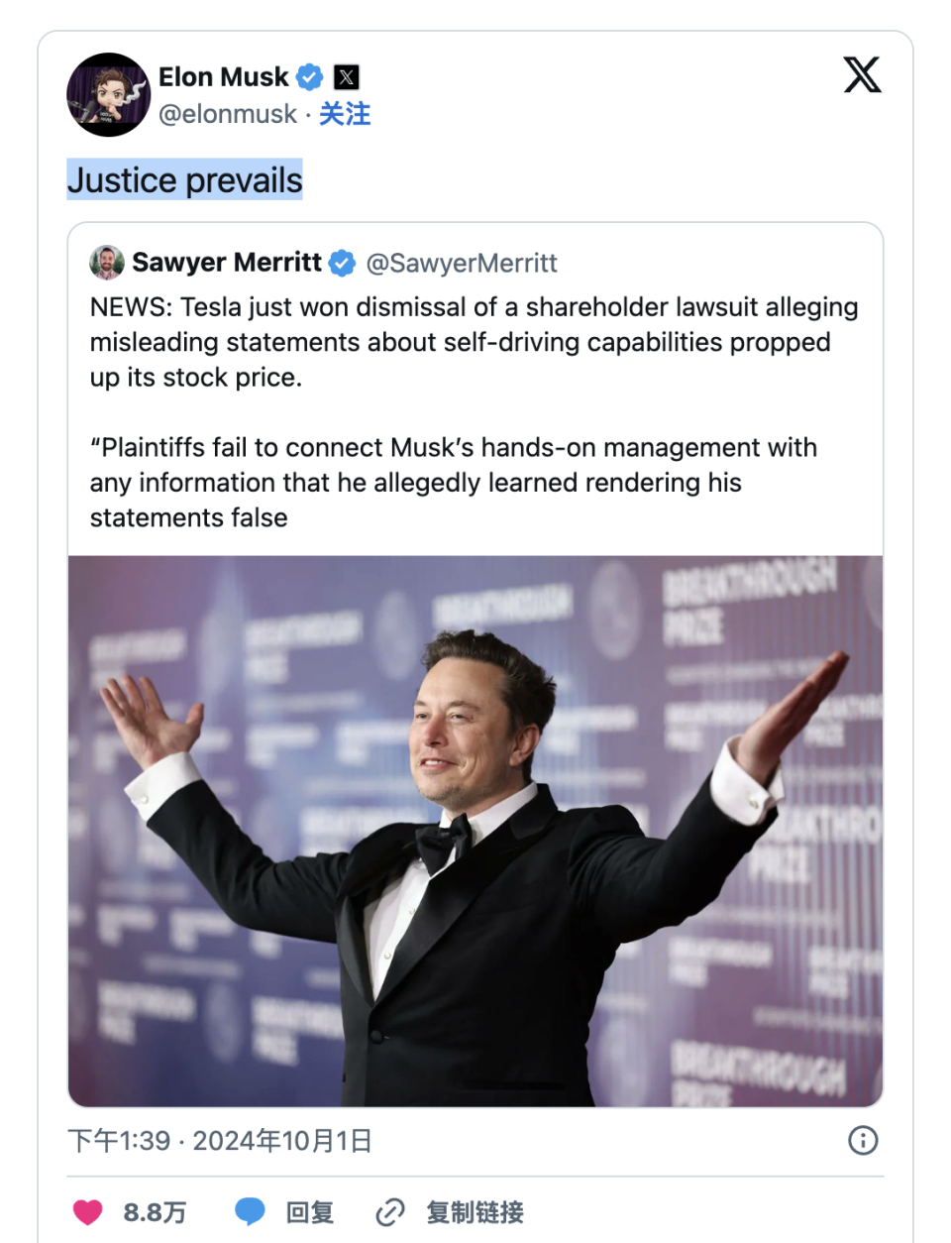Open Sawyer Merritt's display name
Image resolution: width=951 pixels, height=1243 pixels.
pos(227,263)
